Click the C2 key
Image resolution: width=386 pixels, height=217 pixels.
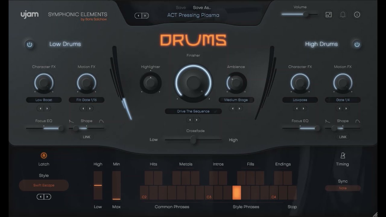[x=144, y=193]
